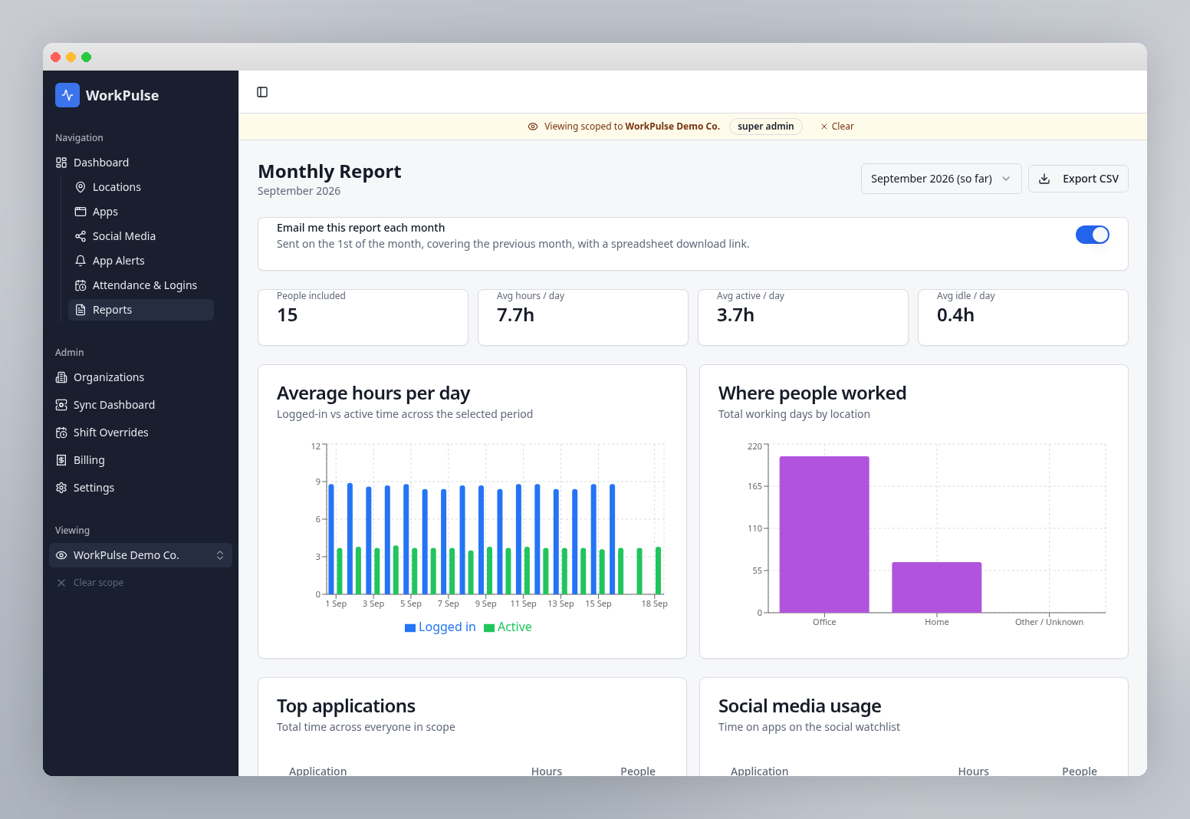Click the purple Home bar
Viewport: 1190px width, 819px height.
click(937, 587)
